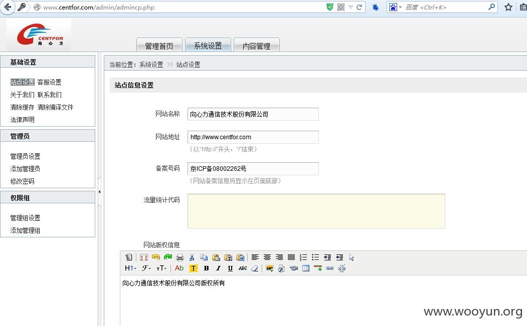Open 法律声明 link
527x326 pixels.
coord(22,120)
